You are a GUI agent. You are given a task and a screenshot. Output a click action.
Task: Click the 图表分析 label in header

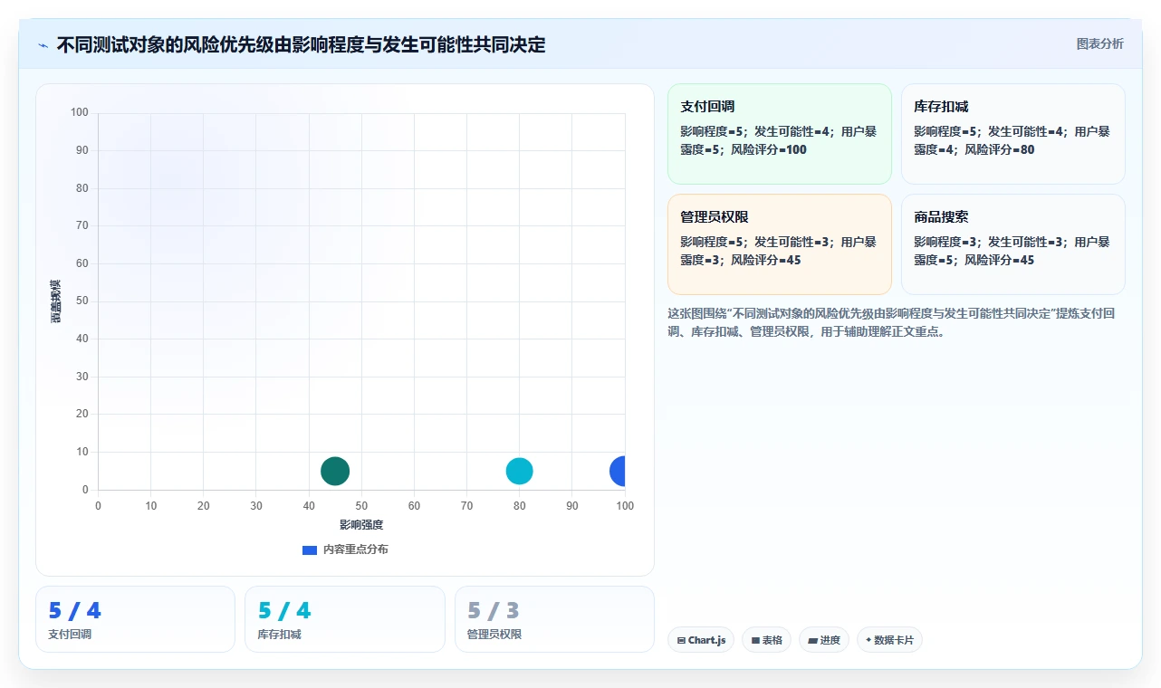1099,43
